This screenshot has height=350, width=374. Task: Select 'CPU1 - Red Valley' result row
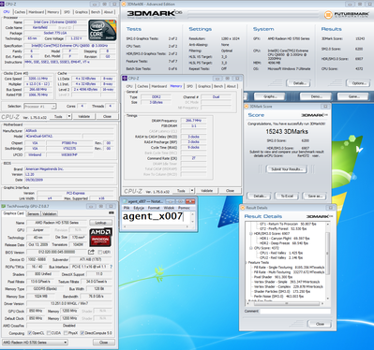coord(281,253)
